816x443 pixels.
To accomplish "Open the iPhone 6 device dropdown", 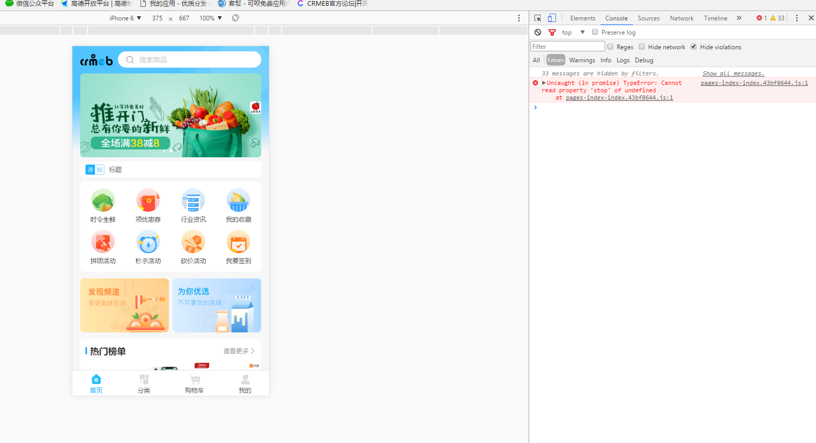I will [x=125, y=18].
